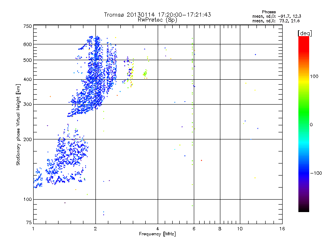Click x-axis tick label '6'
The width and height of the screenshot is (332, 249).
194,229
